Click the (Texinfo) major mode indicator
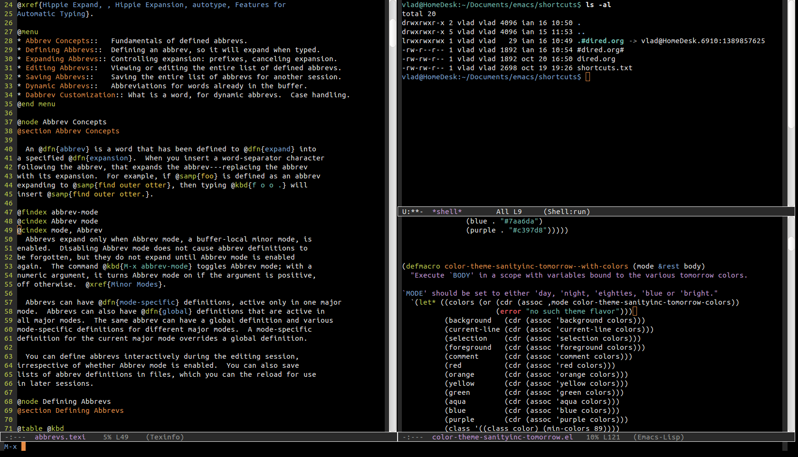This screenshot has width=798, height=457. coord(165,437)
